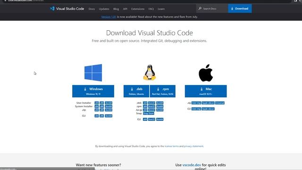The width and height of the screenshot is (302, 170).
Task: Click the Download Visual Studio Code heading
Action: pyautogui.click(x=150, y=33)
